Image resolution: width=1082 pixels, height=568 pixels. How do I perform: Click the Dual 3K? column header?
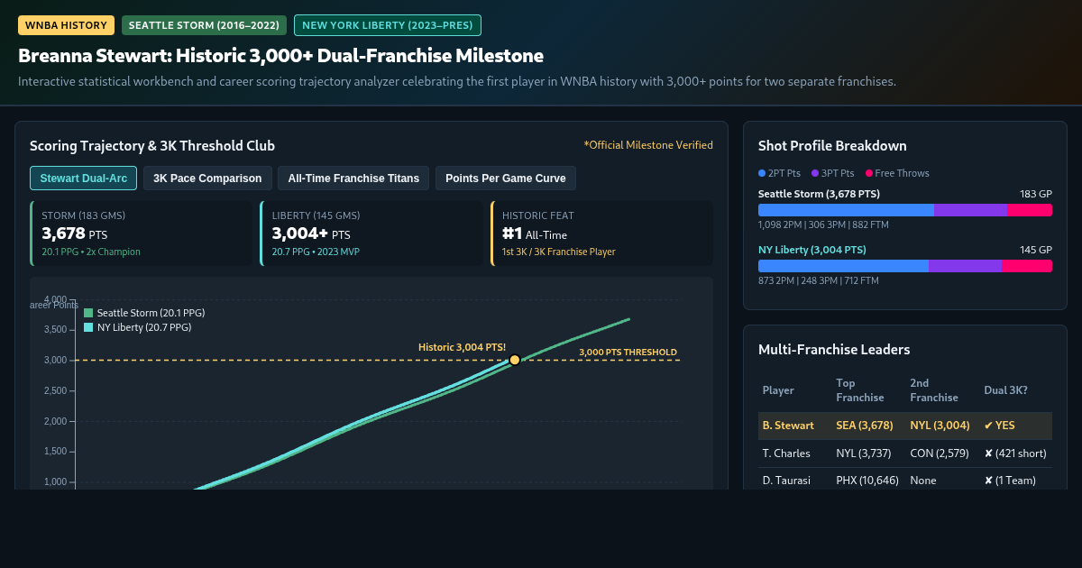[1005, 390]
